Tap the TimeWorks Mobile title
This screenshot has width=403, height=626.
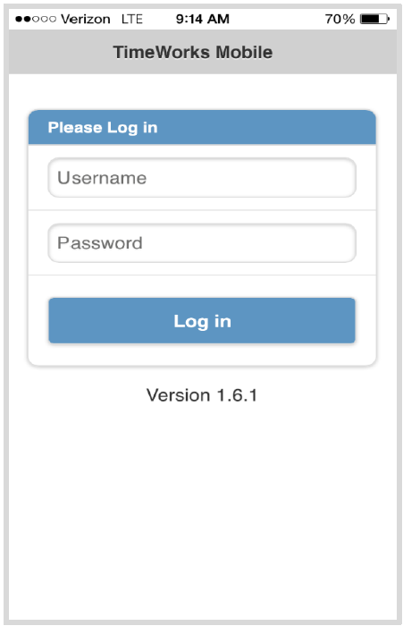193,52
